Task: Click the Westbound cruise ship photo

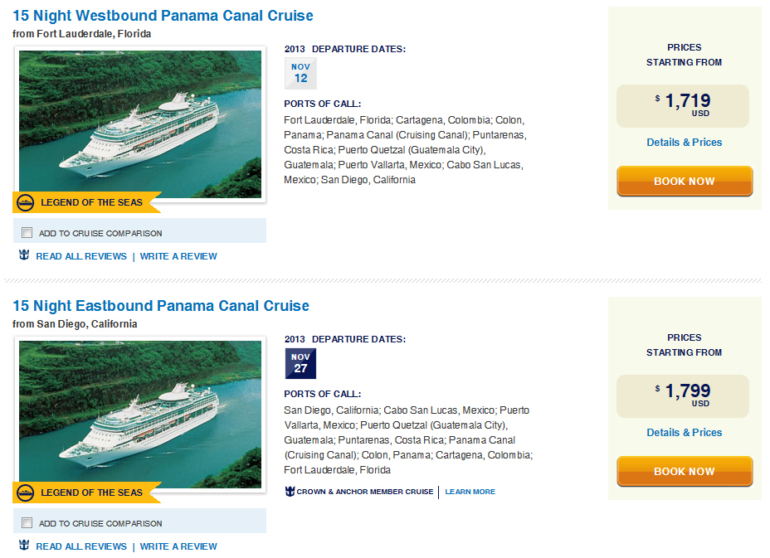Action: pyautogui.click(x=140, y=124)
